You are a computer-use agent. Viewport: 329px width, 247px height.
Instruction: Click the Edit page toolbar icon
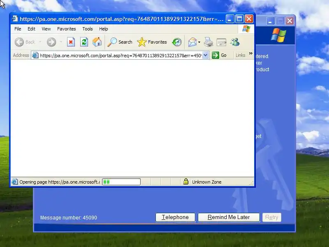[221, 42]
